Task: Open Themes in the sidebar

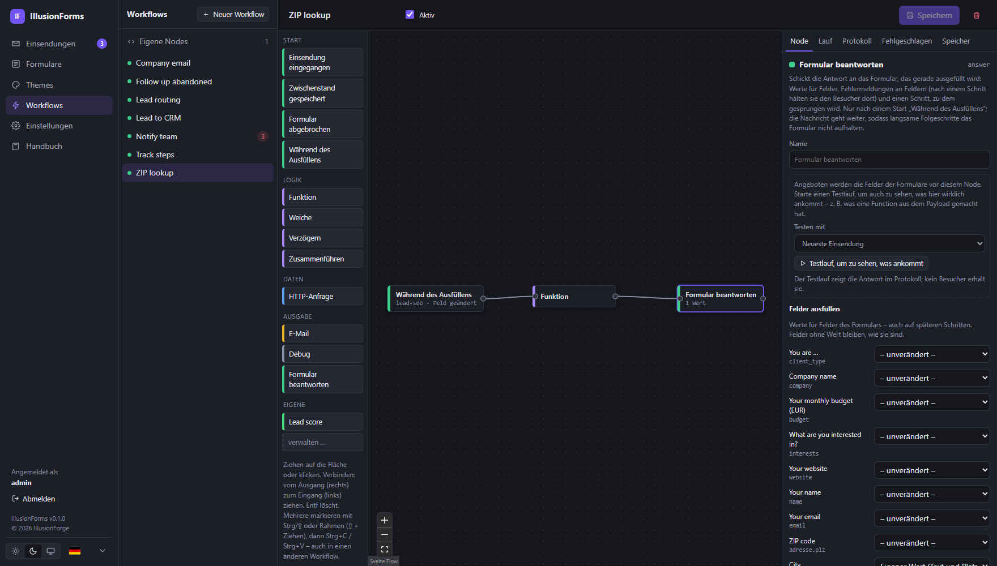Action: click(x=59, y=85)
